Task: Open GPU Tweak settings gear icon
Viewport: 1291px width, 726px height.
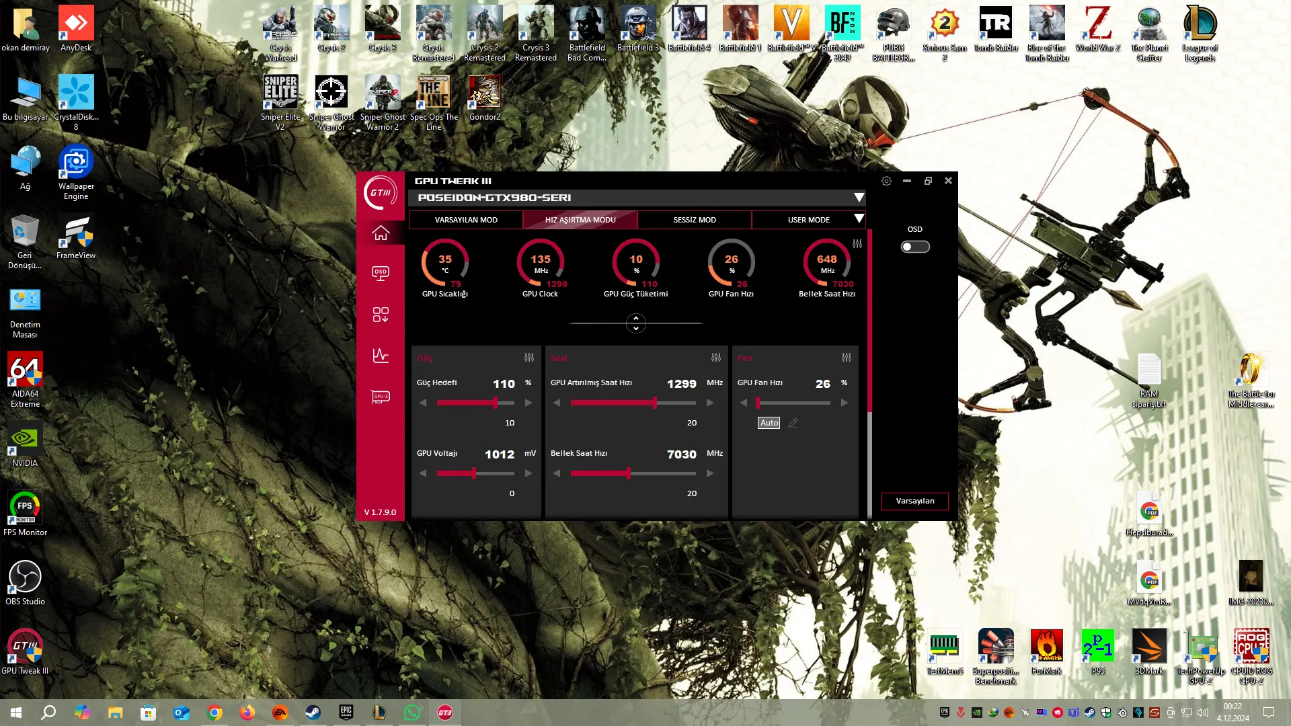Action: [886, 181]
